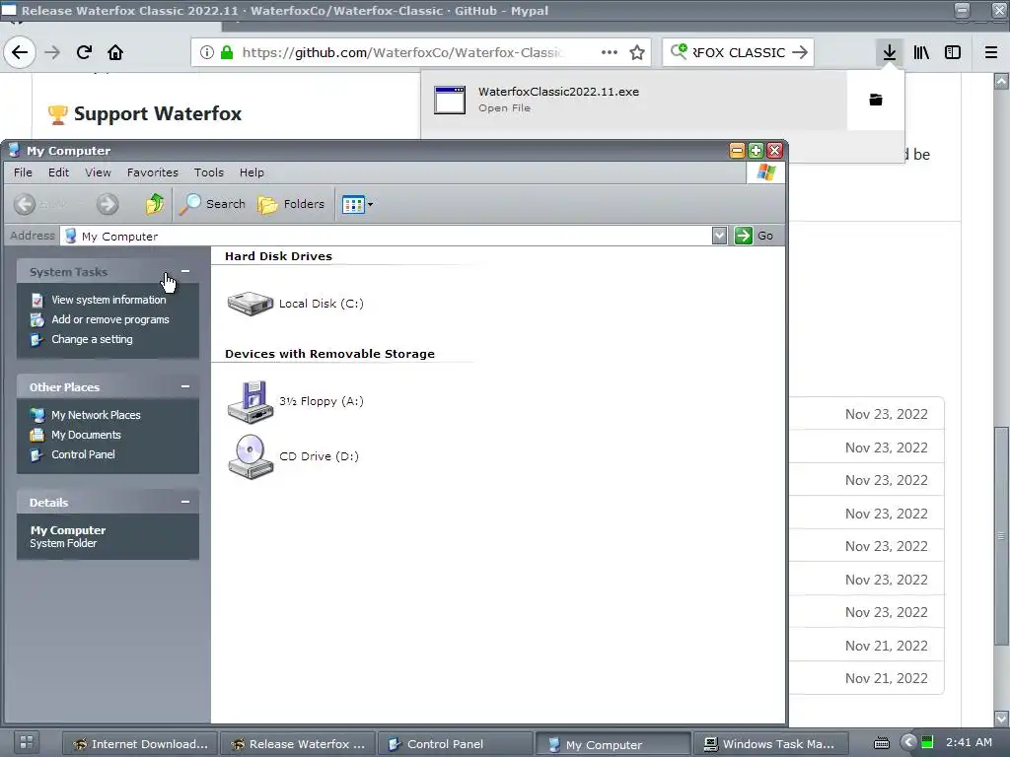Collapse the Details panel
The image size is (1010, 757).
click(185, 502)
